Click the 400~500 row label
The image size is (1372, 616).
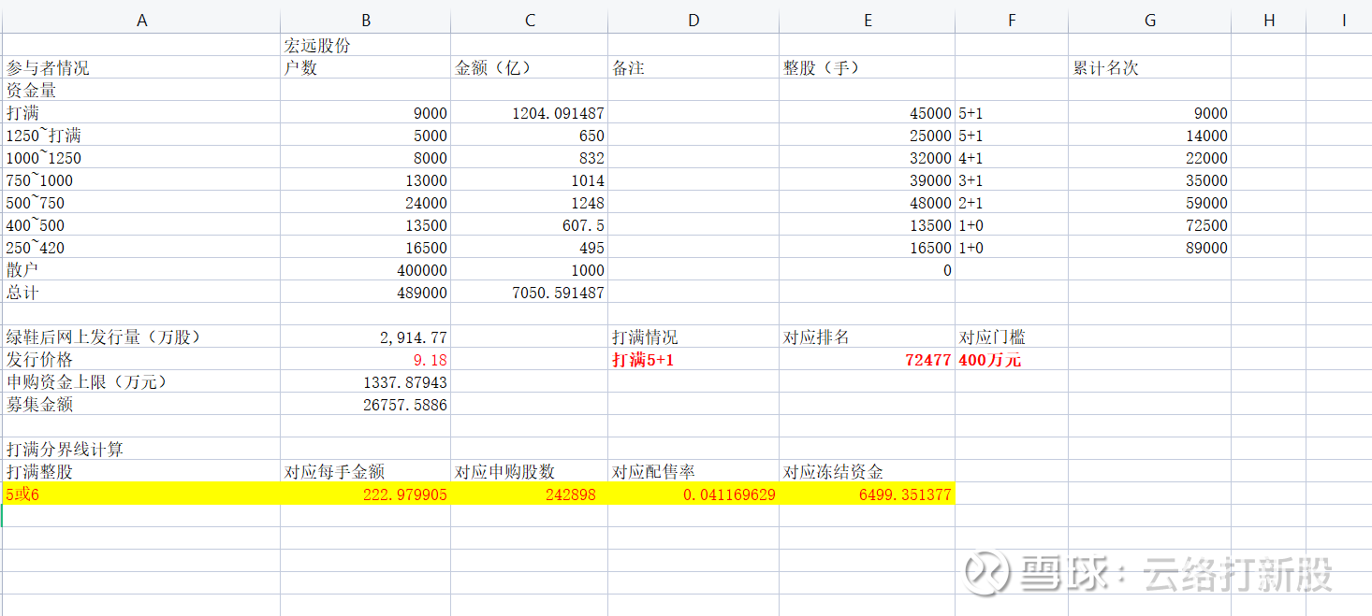click(141, 224)
